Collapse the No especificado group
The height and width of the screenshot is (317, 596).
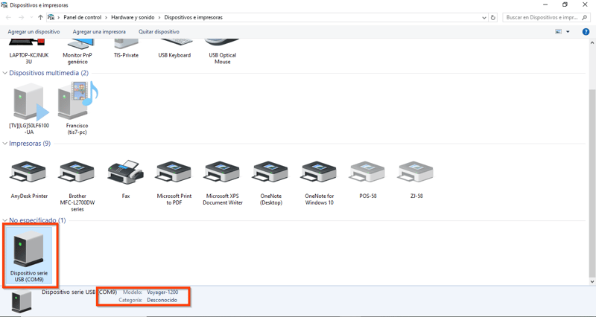[5, 220]
